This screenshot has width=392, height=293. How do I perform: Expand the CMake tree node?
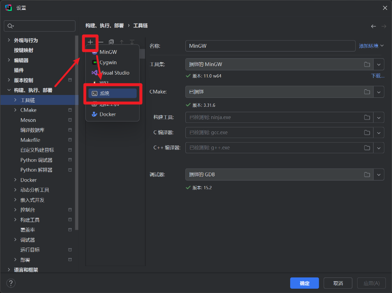16,110
